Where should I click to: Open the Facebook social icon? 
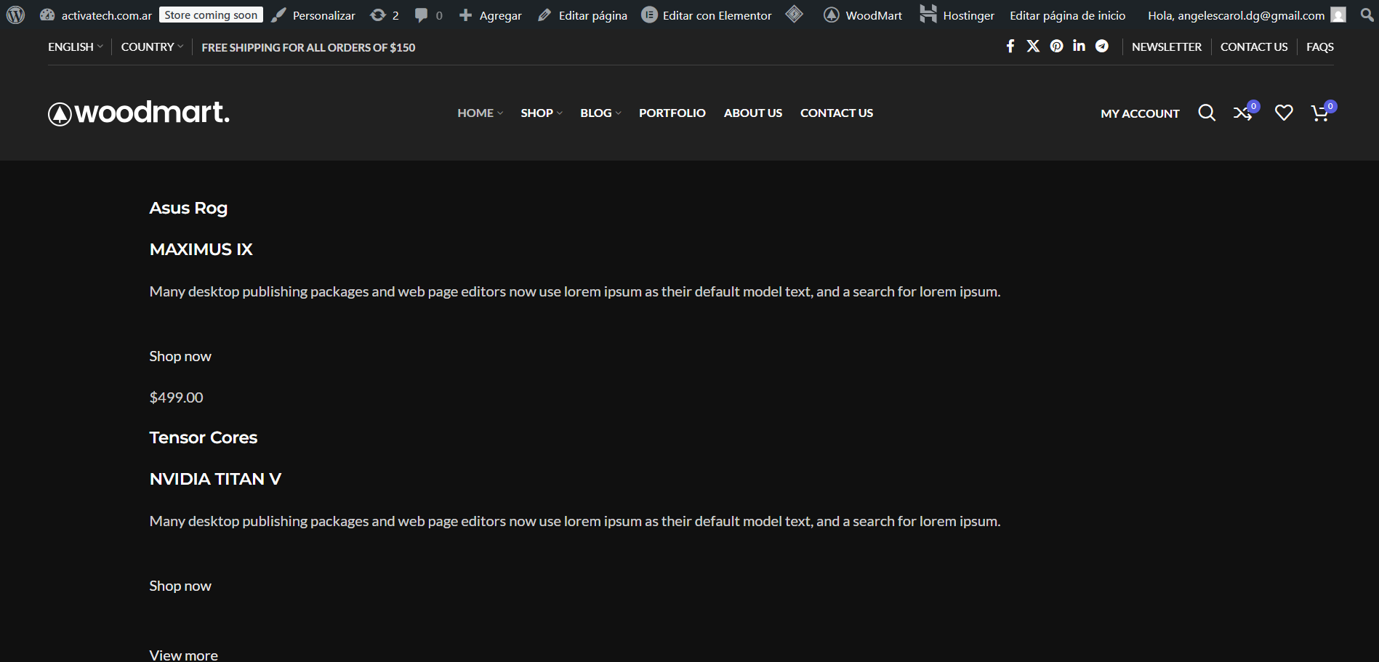(1010, 47)
